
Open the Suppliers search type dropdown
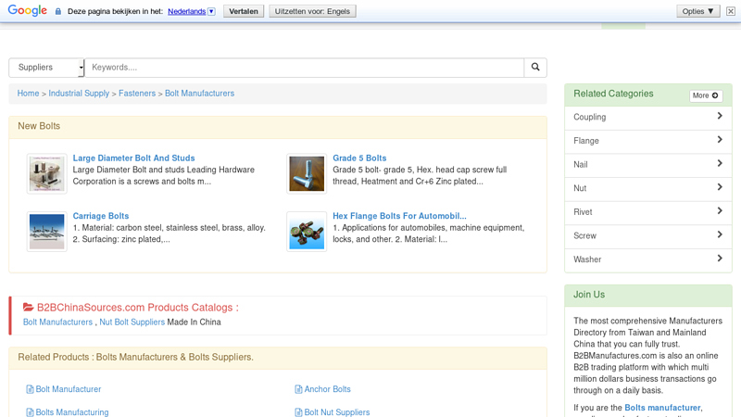point(46,68)
